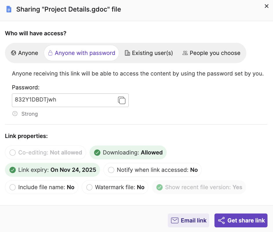The width and height of the screenshot is (273, 232).
Task: Click the Google Docs file icon beside the title
Action: coord(8,9)
